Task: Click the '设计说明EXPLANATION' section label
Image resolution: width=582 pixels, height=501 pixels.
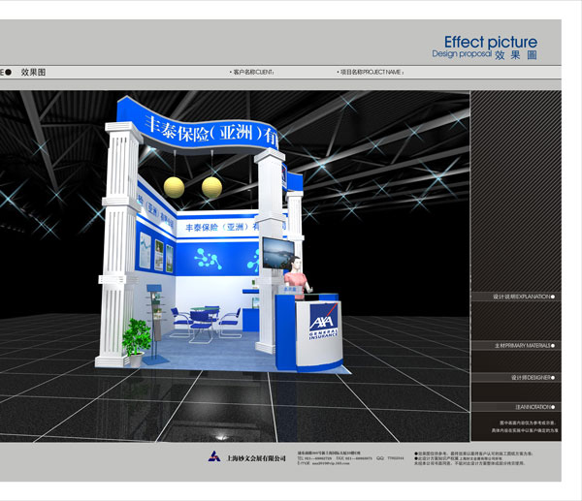Action: coord(524,297)
